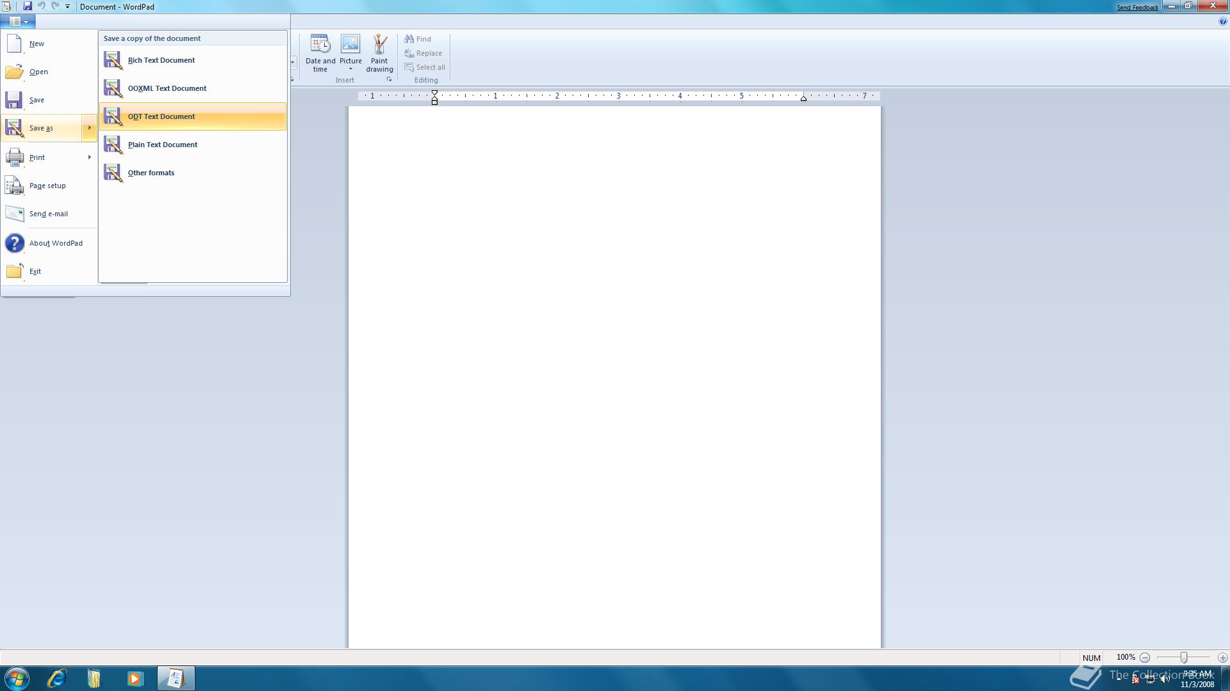
Task: Click the Save icon in quick access toolbar
Action: tap(28, 6)
